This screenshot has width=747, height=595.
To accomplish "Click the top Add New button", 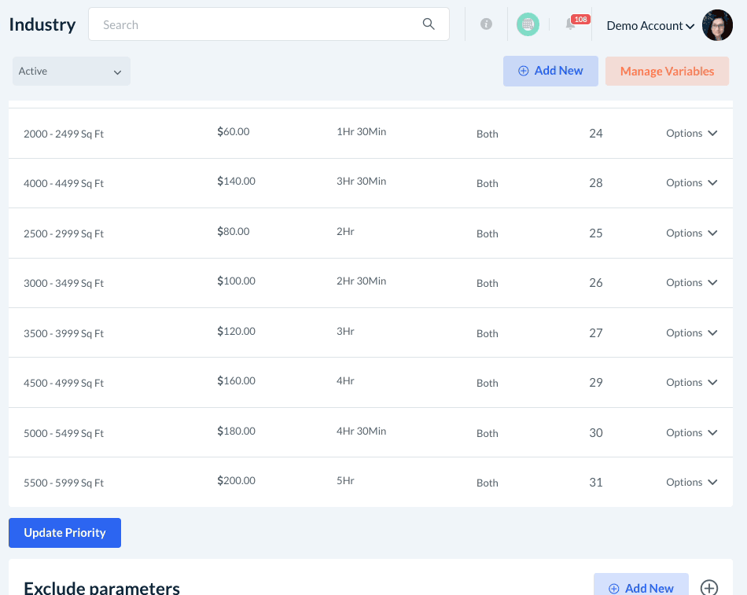I will coord(550,71).
